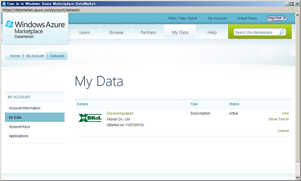This screenshot has width=301, height=181.
Task: Click the URL address text
Action: tap(41, 10)
